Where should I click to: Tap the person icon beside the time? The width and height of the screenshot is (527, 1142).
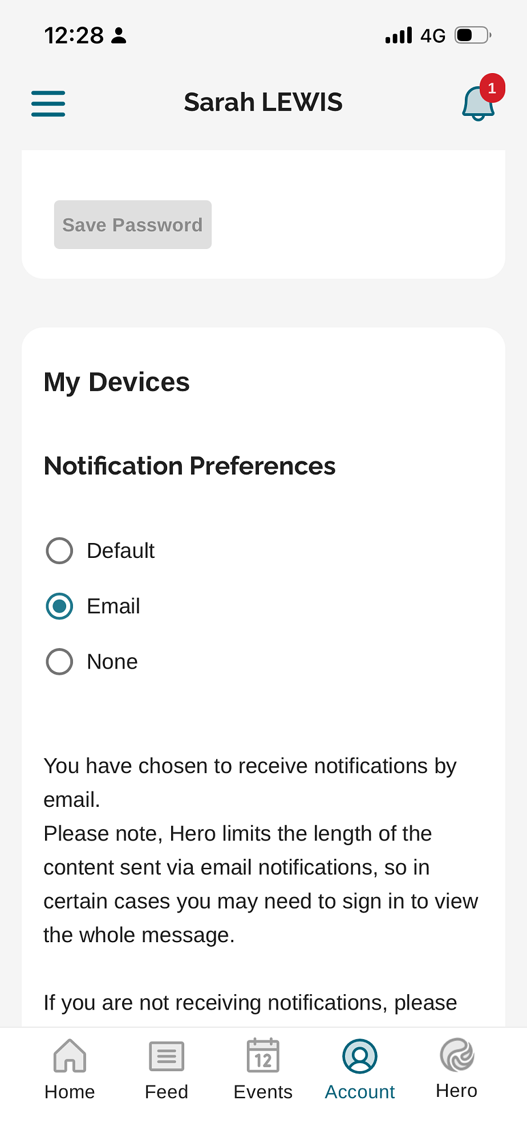point(119,35)
